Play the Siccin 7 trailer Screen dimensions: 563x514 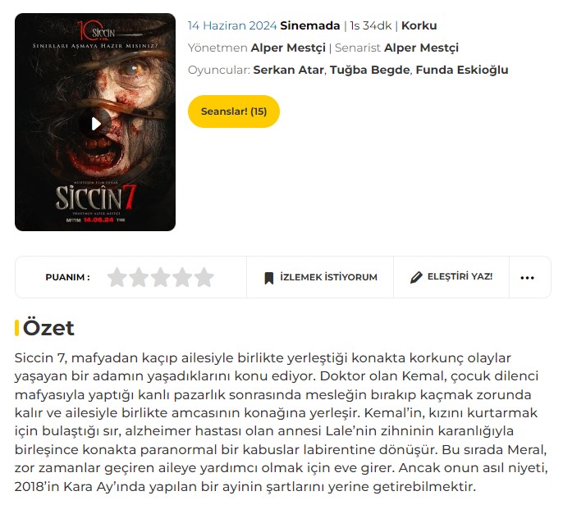tap(95, 124)
